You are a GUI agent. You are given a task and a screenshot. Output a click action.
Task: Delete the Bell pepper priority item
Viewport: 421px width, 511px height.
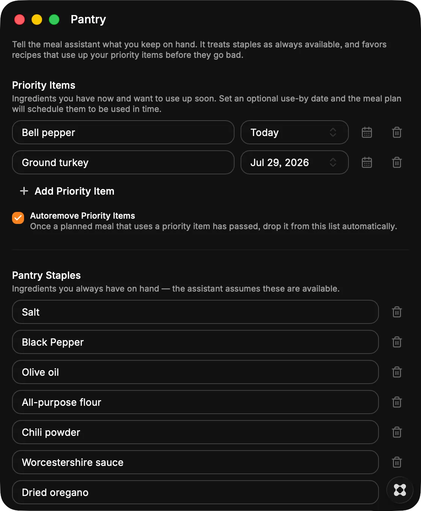pyautogui.click(x=397, y=132)
